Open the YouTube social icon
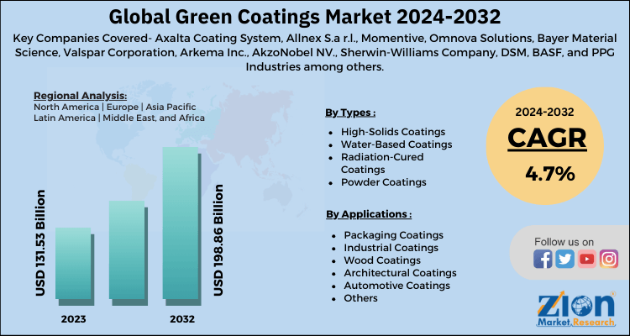The image size is (630, 336). pyautogui.click(x=587, y=259)
